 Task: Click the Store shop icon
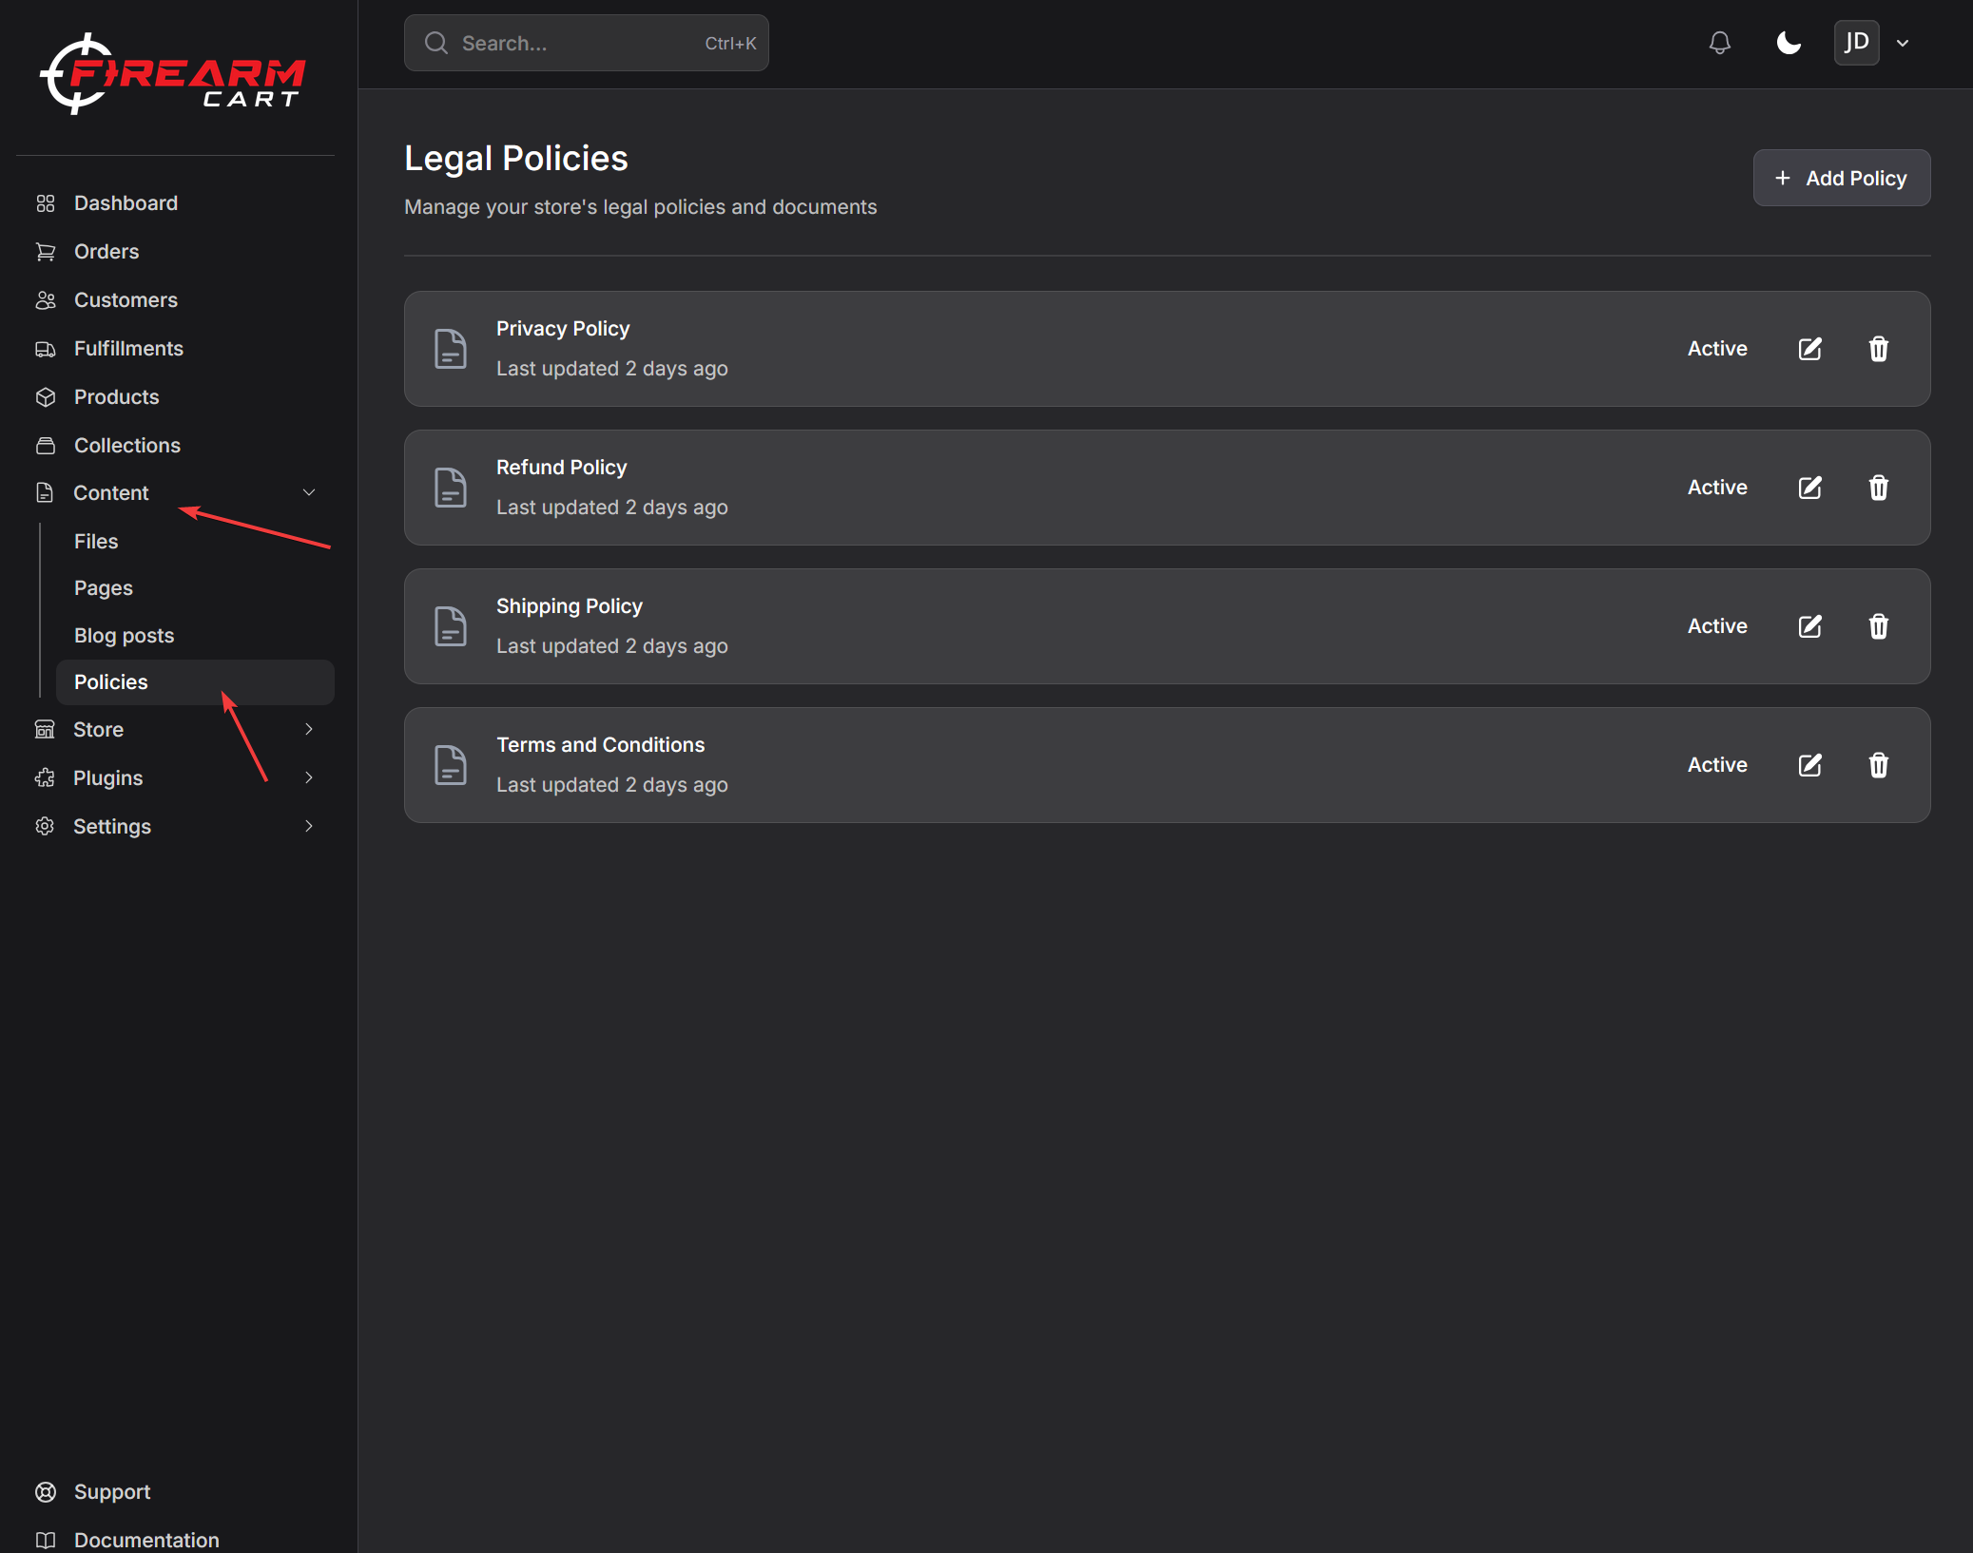coord(45,730)
